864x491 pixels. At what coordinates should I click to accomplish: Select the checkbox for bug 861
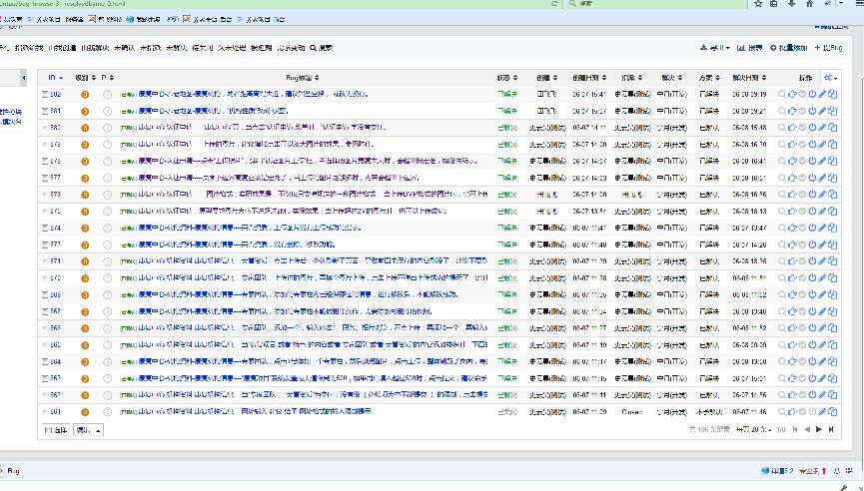coord(44,411)
